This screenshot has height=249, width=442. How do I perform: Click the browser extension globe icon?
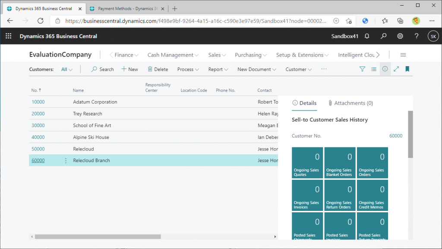click(365, 21)
